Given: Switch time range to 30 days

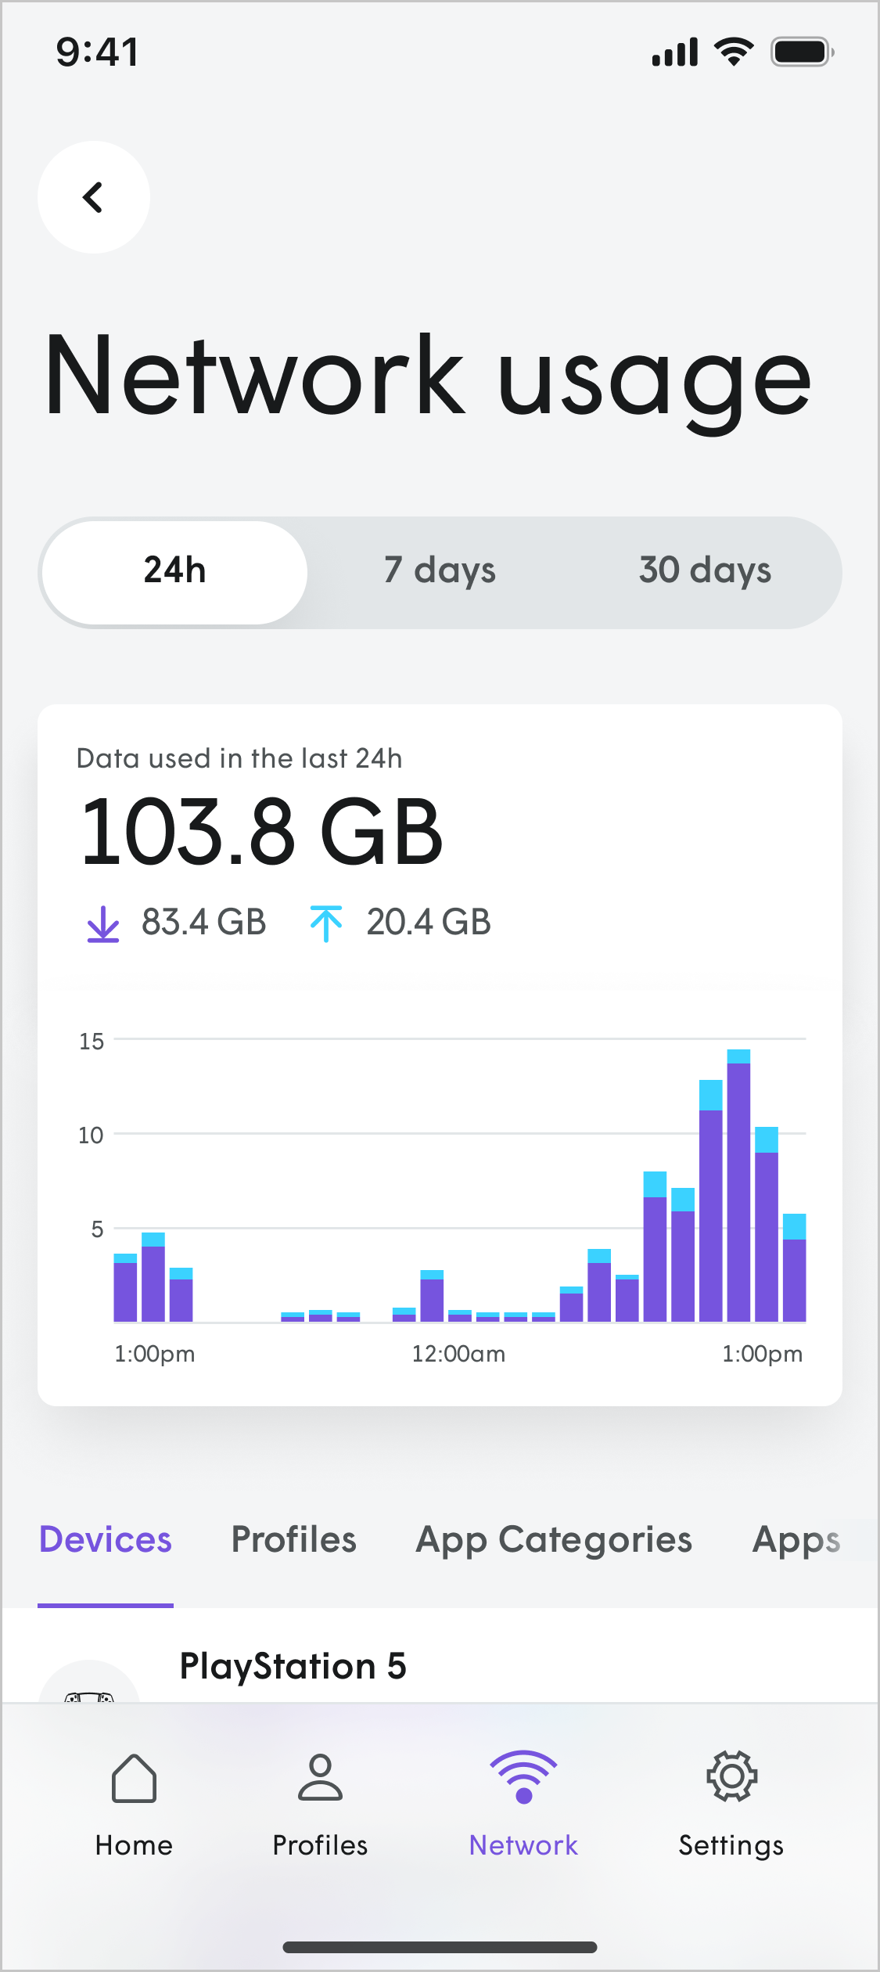Looking at the screenshot, I should (705, 571).
